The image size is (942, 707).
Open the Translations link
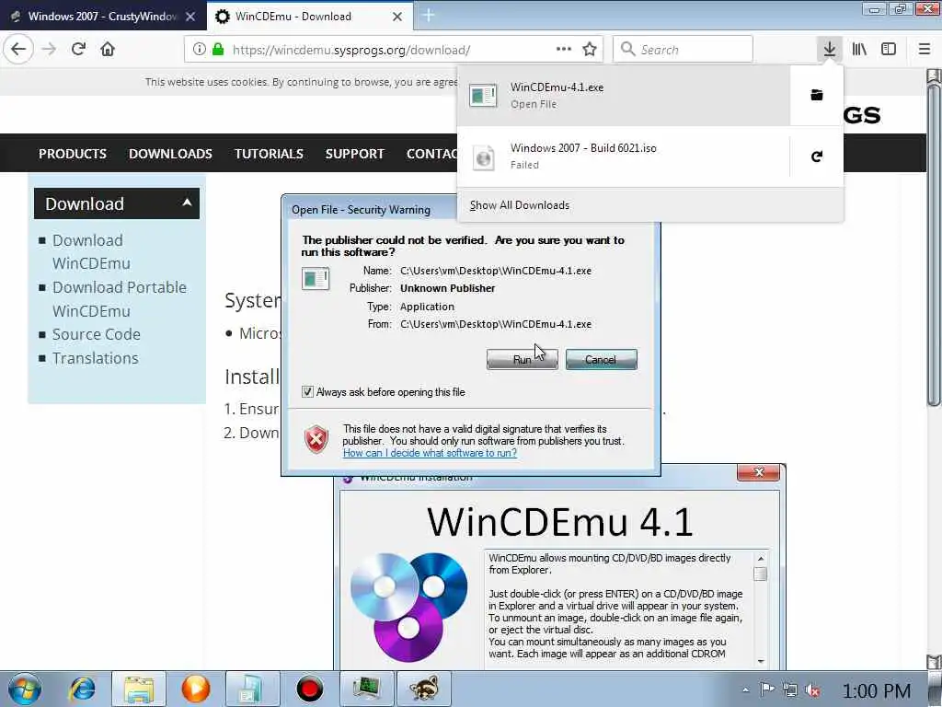(x=95, y=358)
